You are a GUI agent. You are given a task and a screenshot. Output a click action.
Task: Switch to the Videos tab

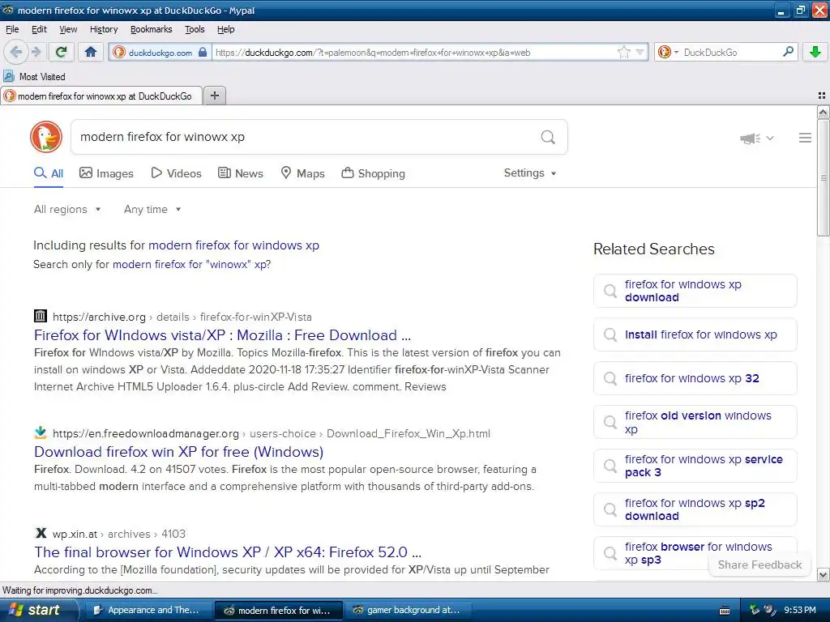(176, 173)
